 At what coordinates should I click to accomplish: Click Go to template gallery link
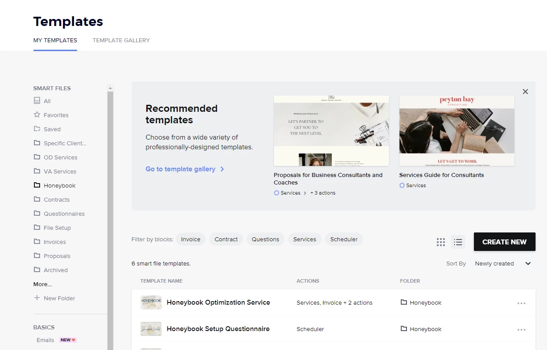click(181, 169)
